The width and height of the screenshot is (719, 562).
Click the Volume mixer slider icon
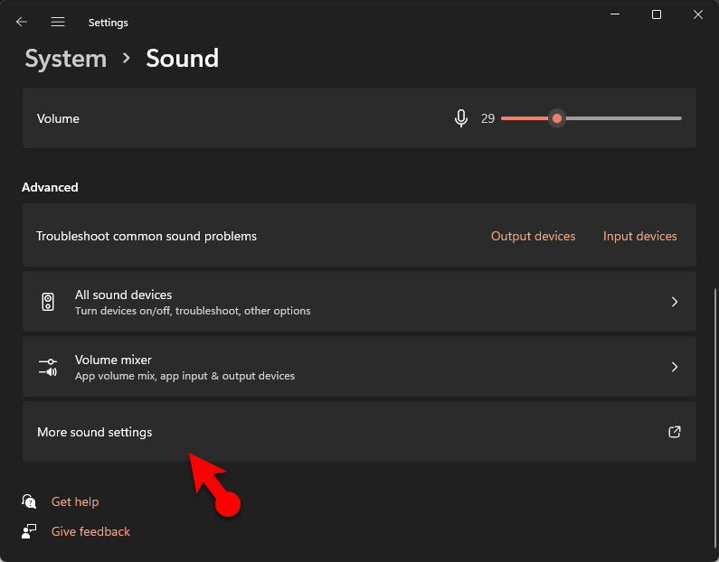point(48,367)
